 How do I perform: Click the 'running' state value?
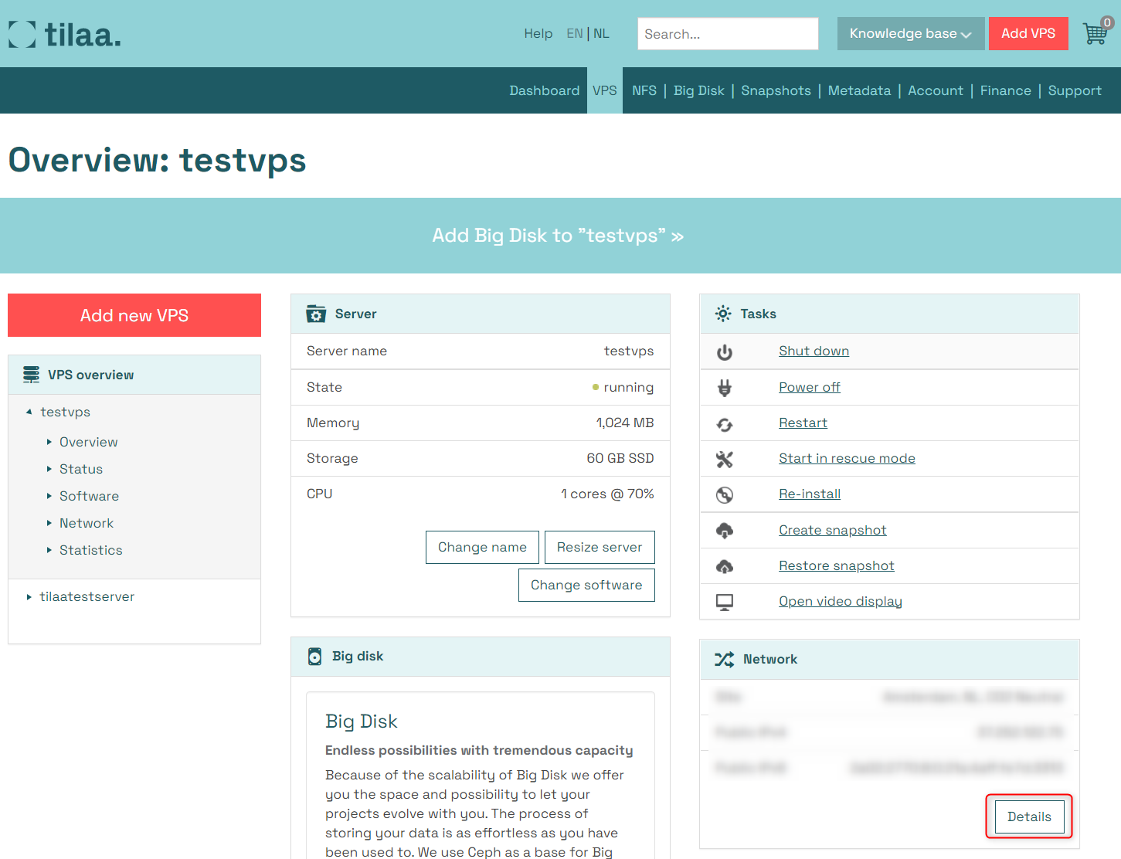(x=628, y=387)
